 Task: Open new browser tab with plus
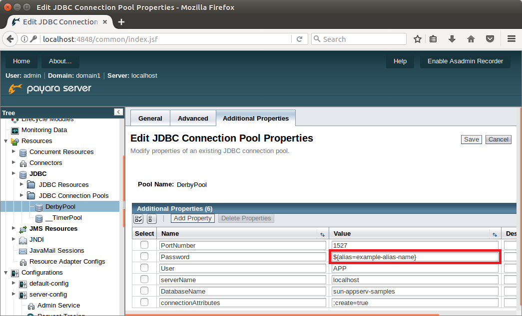121,22
